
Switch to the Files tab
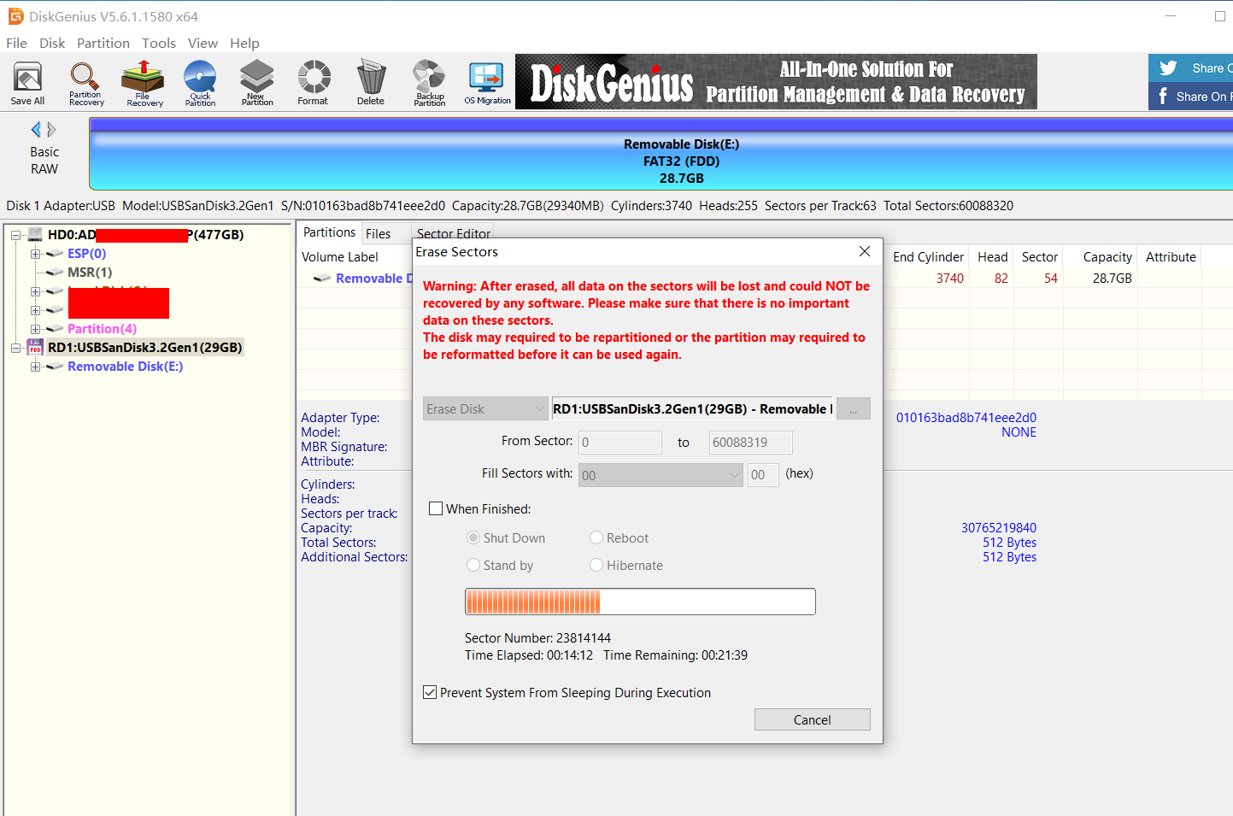(x=378, y=234)
